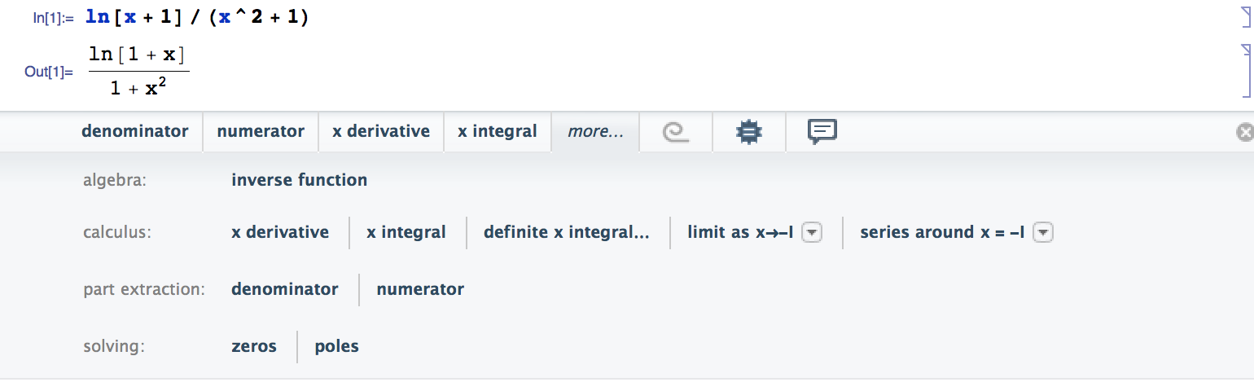1254x391 pixels.
Task: Open suggestions bar gear settings icon
Action: (x=748, y=132)
